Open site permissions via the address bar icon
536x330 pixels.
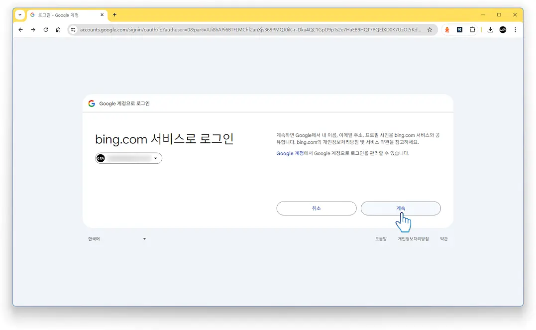click(73, 29)
